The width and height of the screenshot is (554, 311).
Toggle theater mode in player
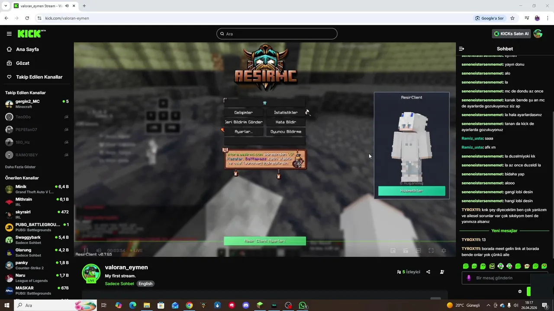click(x=418, y=251)
